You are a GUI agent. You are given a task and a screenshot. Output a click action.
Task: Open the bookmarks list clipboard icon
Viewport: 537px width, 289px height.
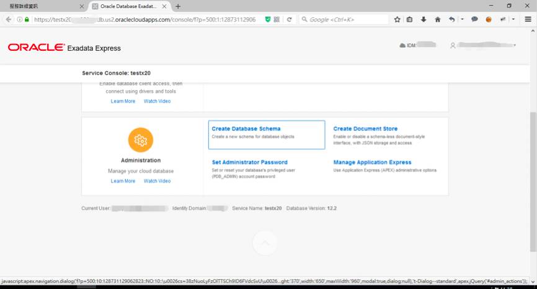point(410,19)
